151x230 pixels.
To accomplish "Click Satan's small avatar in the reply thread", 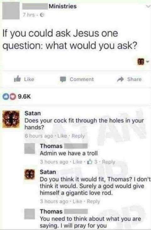I will (x=30, y=174).
